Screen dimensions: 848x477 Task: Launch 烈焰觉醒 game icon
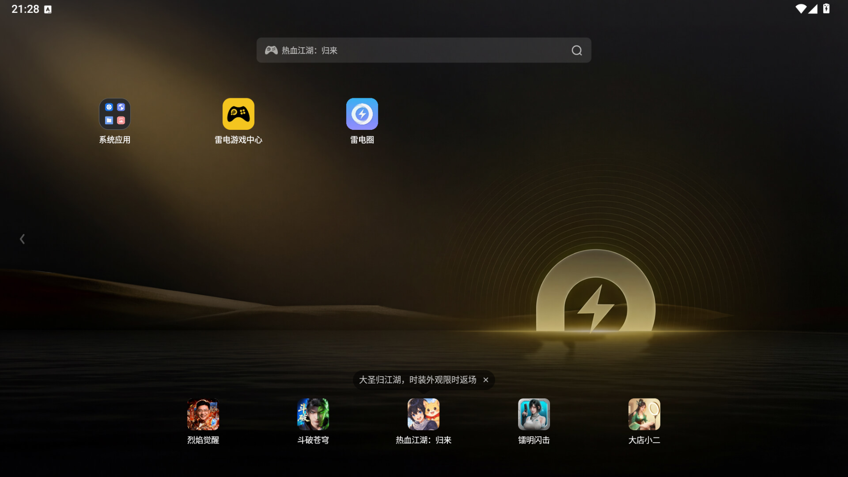(x=203, y=414)
